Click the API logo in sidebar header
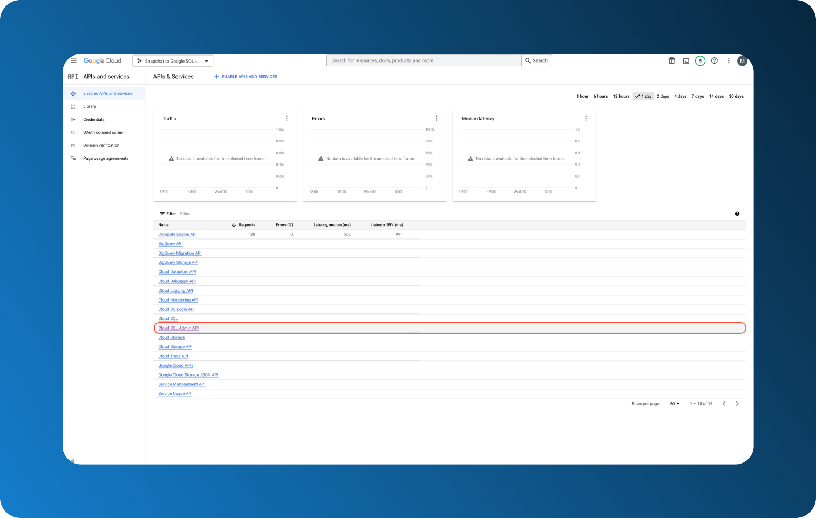The width and height of the screenshot is (816, 518). 73,77
